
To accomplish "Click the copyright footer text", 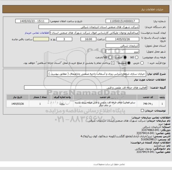I will (x=109, y=164).
